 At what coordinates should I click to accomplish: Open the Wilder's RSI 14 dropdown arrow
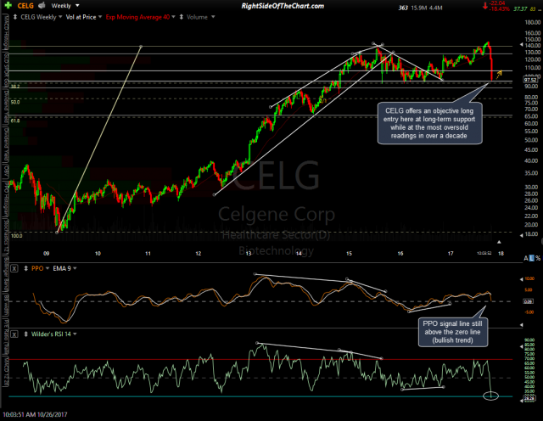click(75, 334)
